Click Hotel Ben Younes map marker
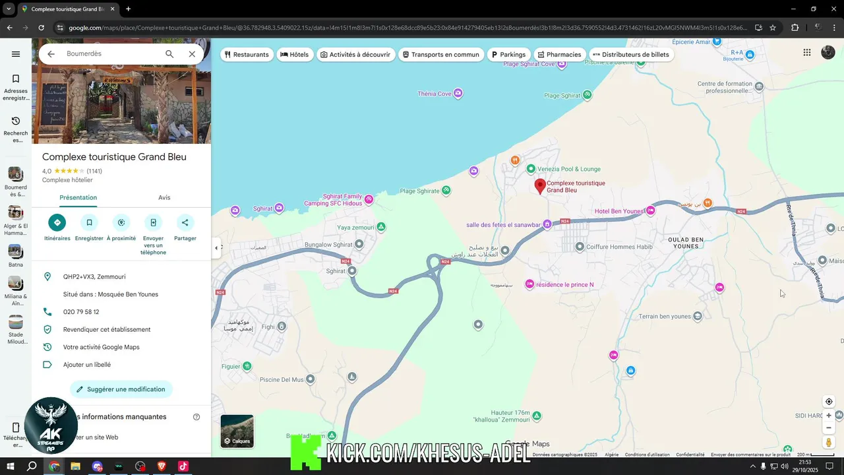Viewport: 844px width, 475px height. [650, 210]
